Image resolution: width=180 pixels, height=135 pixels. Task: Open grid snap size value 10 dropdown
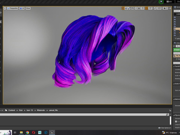pos(142,8)
